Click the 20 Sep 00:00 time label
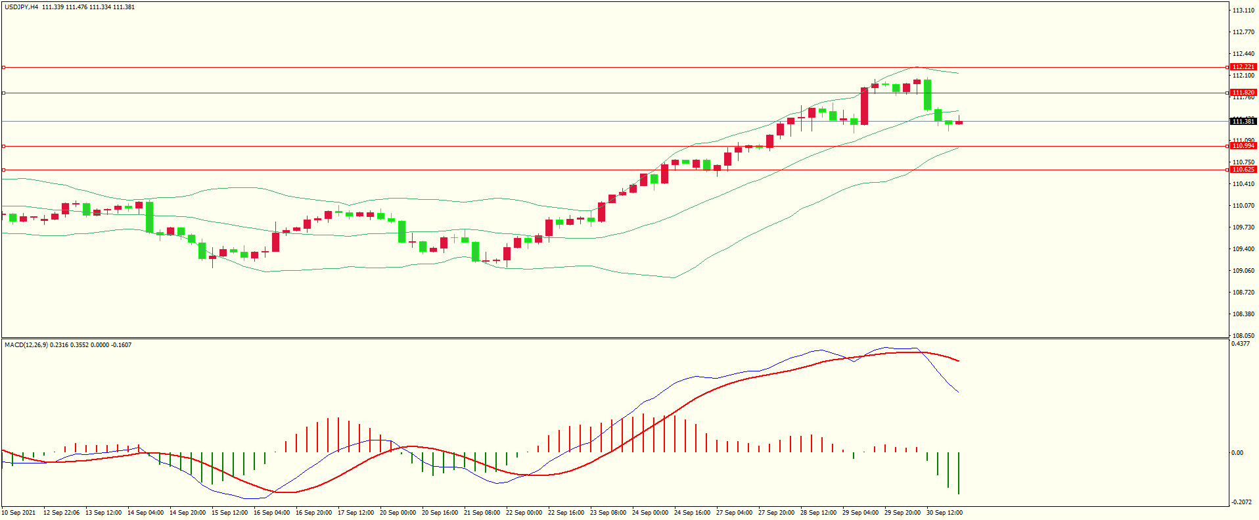This screenshot has width=1259, height=520. coord(398,513)
